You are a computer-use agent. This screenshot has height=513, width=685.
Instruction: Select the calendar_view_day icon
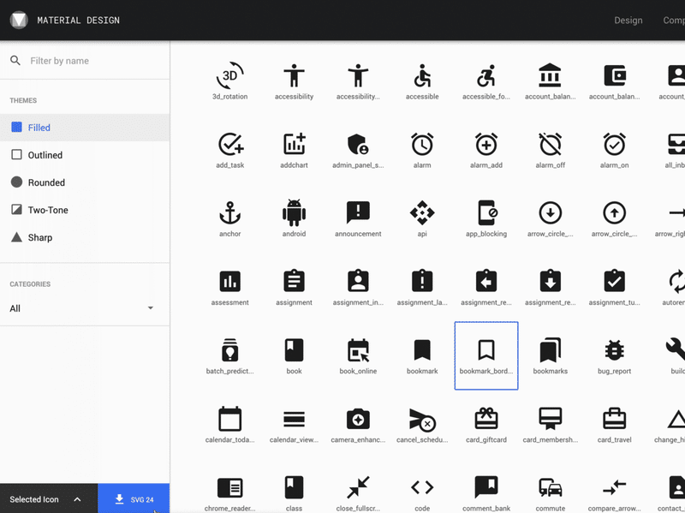click(294, 419)
